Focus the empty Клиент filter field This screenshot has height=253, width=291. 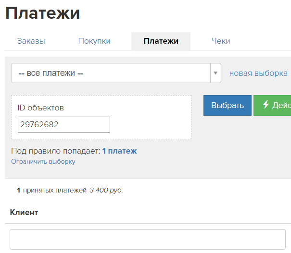click(148, 239)
